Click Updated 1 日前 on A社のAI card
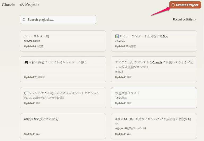The image size is (204, 141). click(x=123, y=134)
